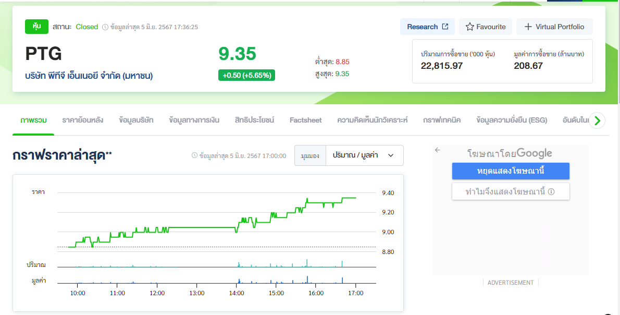
Task: Open the ข้อมูลบริษัท tab
Action: click(x=136, y=120)
